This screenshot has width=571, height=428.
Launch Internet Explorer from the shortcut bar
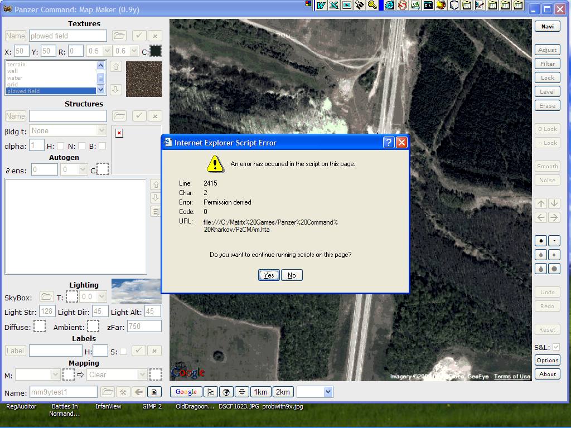click(389, 5)
